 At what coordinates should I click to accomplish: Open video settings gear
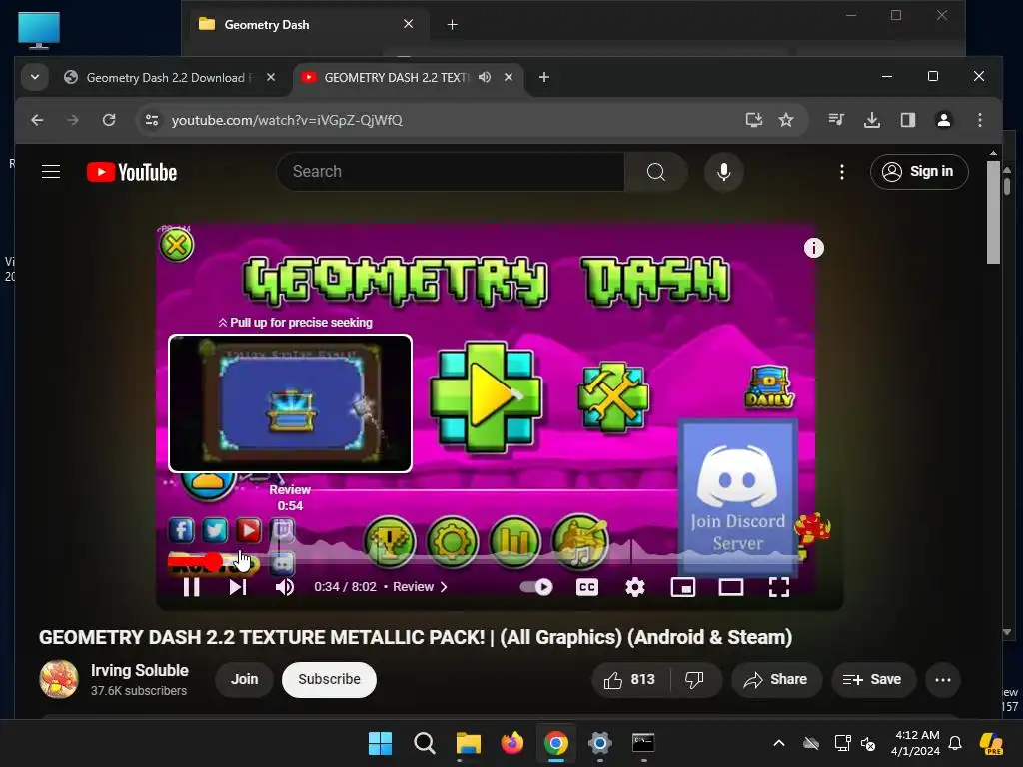pos(634,587)
